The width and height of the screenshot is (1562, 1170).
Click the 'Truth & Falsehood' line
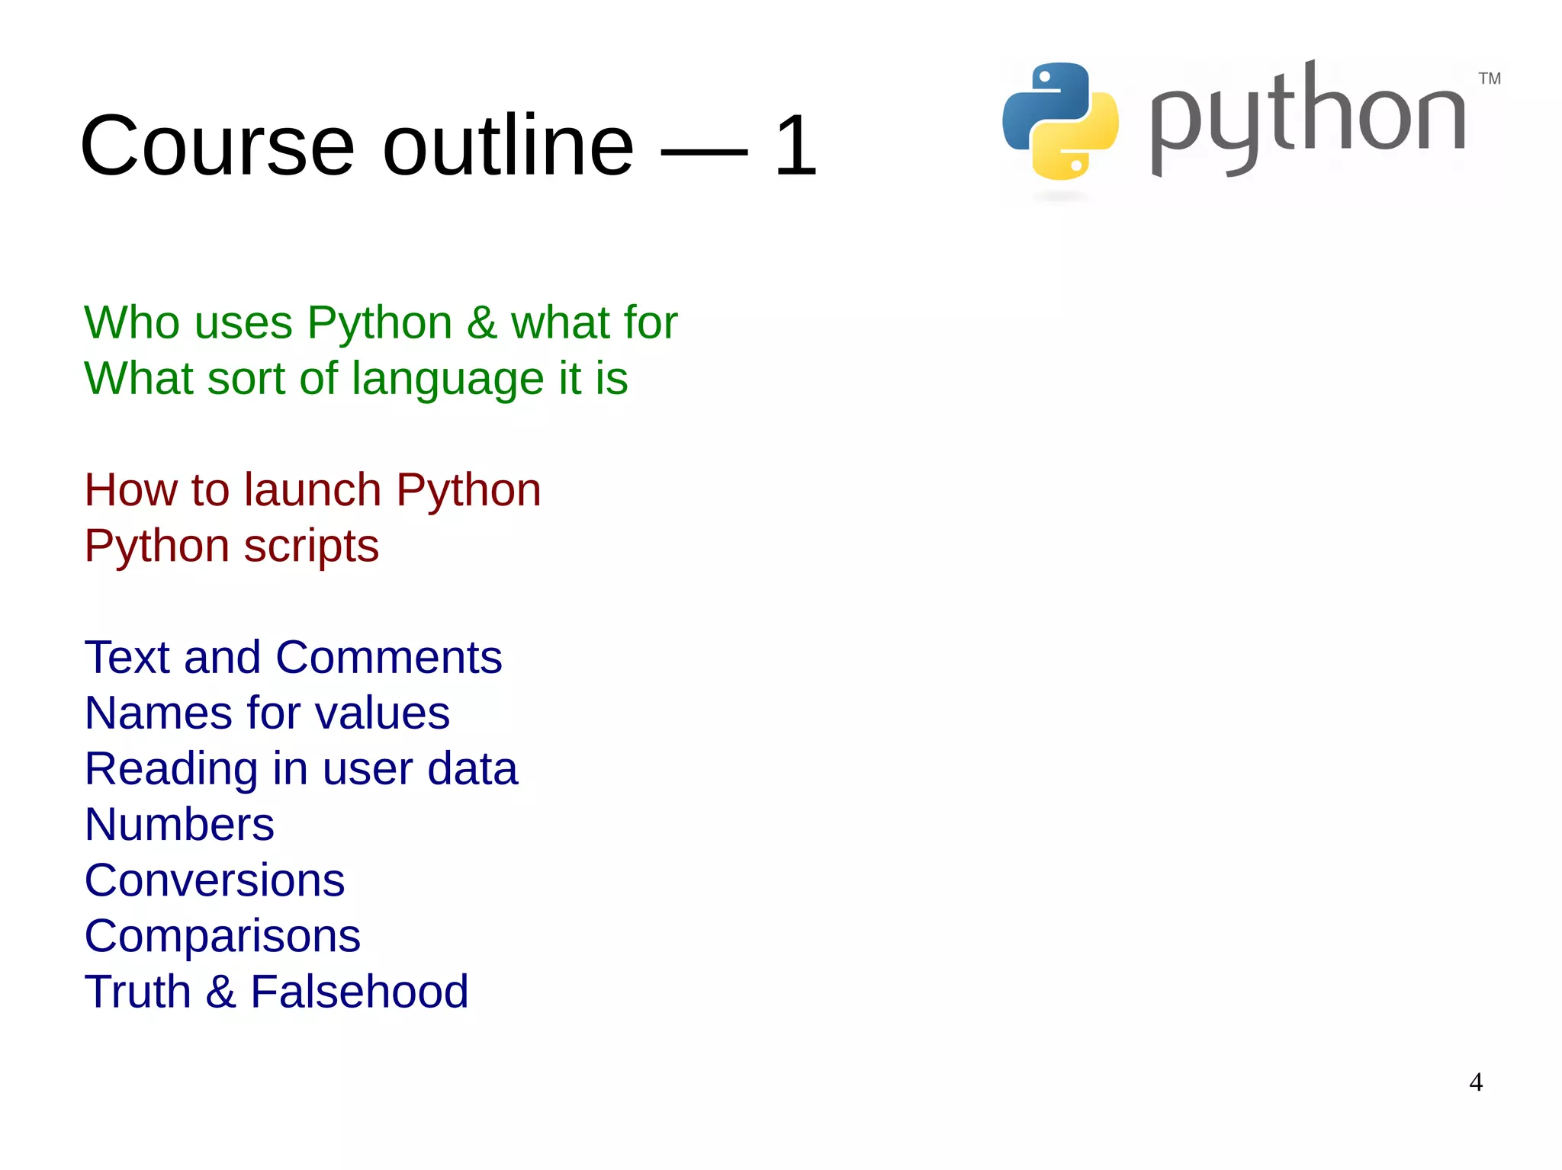coord(277,992)
